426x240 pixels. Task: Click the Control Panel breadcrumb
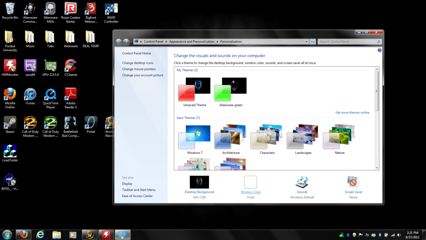tap(154, 42)
